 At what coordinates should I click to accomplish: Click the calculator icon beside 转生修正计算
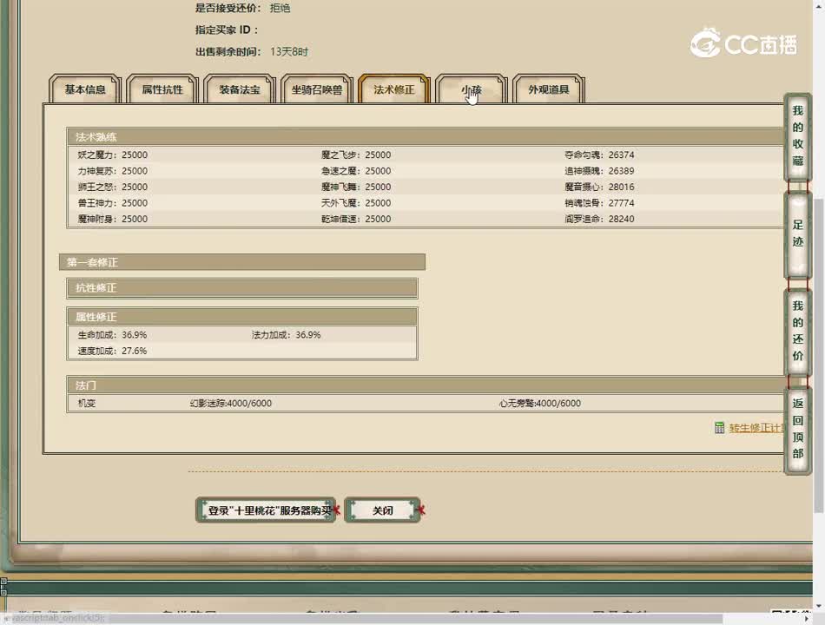click(719, 428)
